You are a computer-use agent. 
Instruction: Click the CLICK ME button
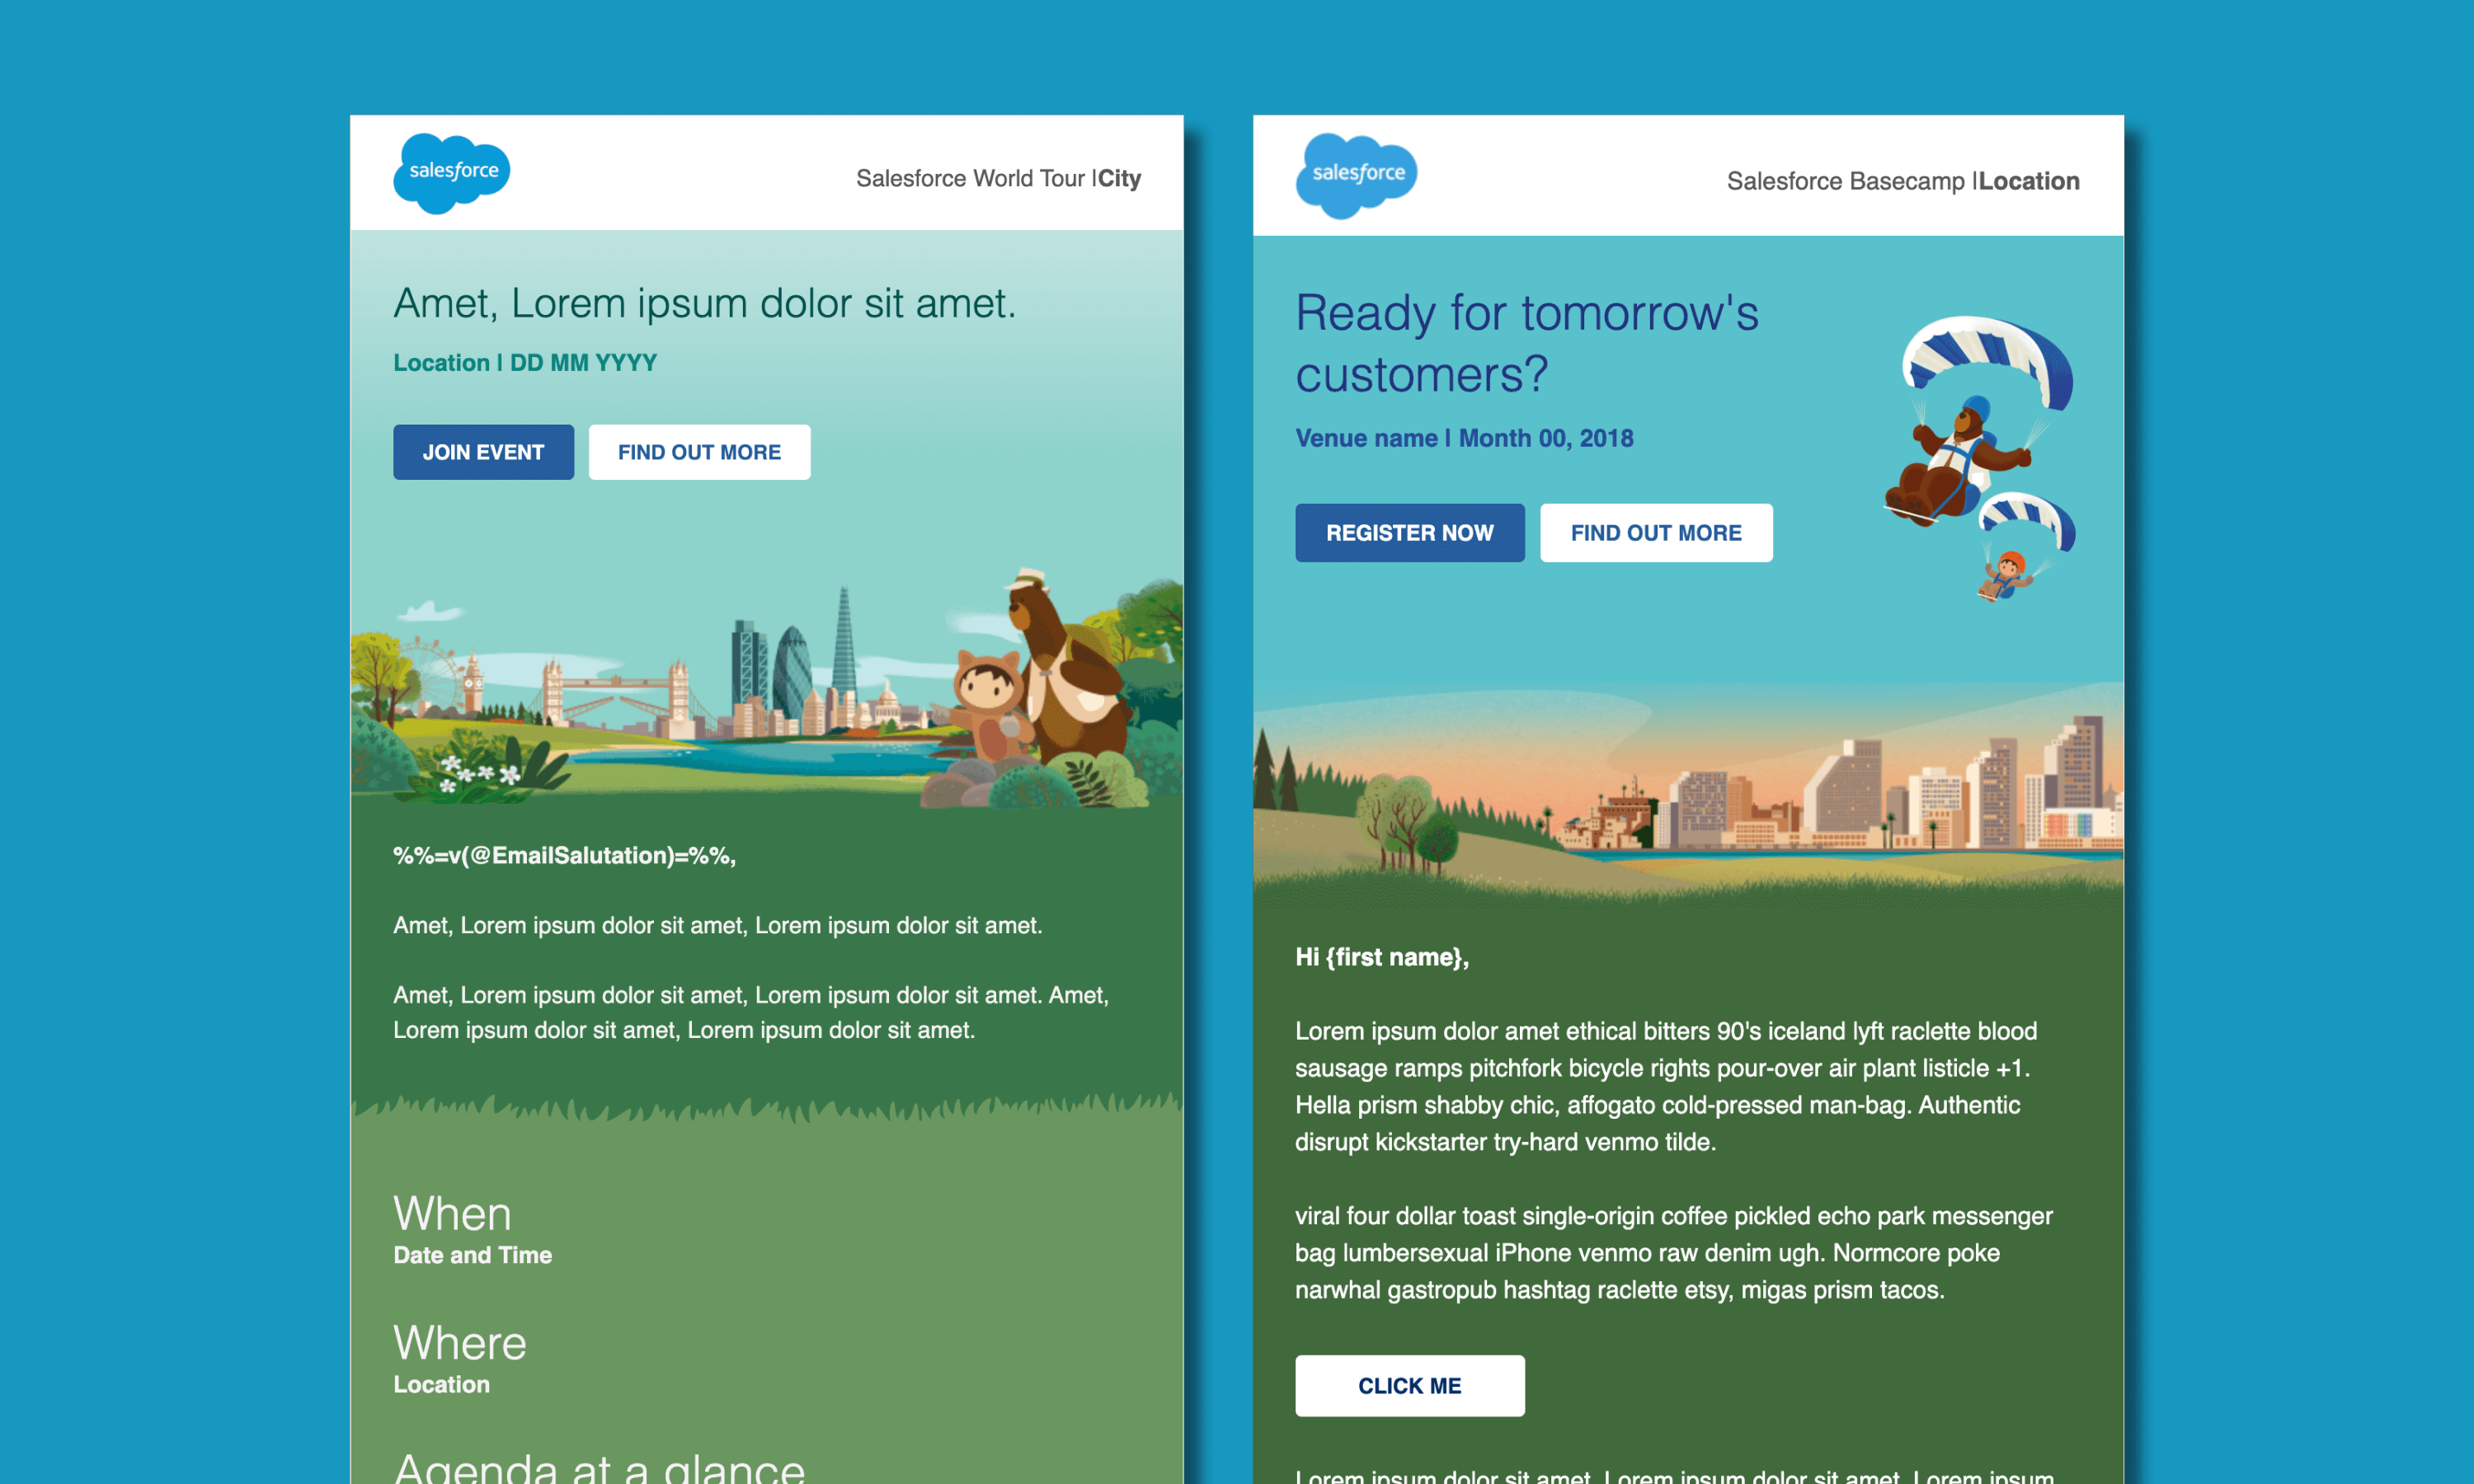(1410, 1386)
